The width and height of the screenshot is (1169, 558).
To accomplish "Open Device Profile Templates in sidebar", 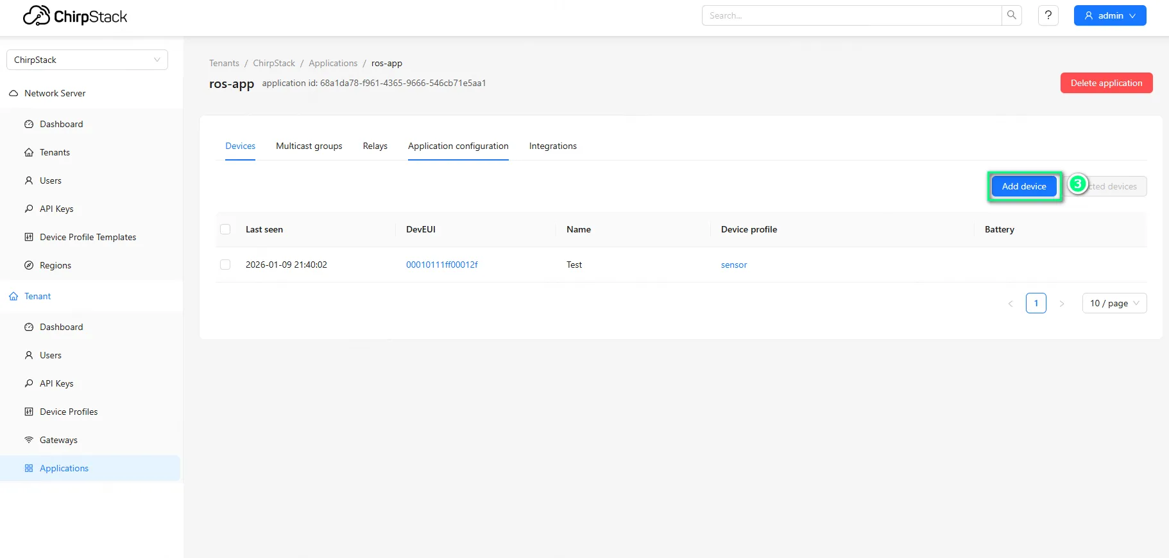I will pos(87,237).
